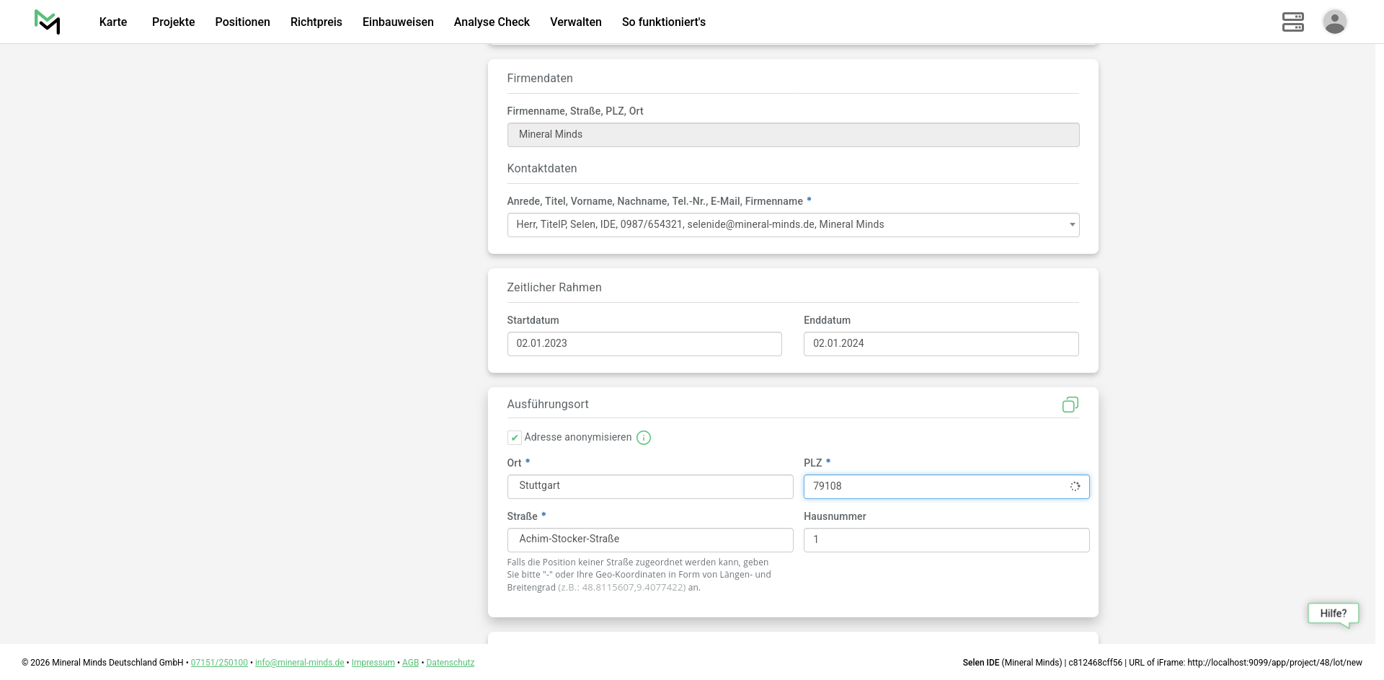Open the Karte menu item
Viewport: 1384px width, 680px height.
pyautogui.click(x=113, y=22)
